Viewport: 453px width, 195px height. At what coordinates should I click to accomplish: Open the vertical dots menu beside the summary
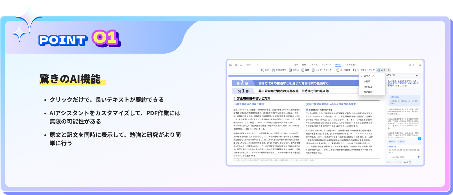(x=420, y=142)
